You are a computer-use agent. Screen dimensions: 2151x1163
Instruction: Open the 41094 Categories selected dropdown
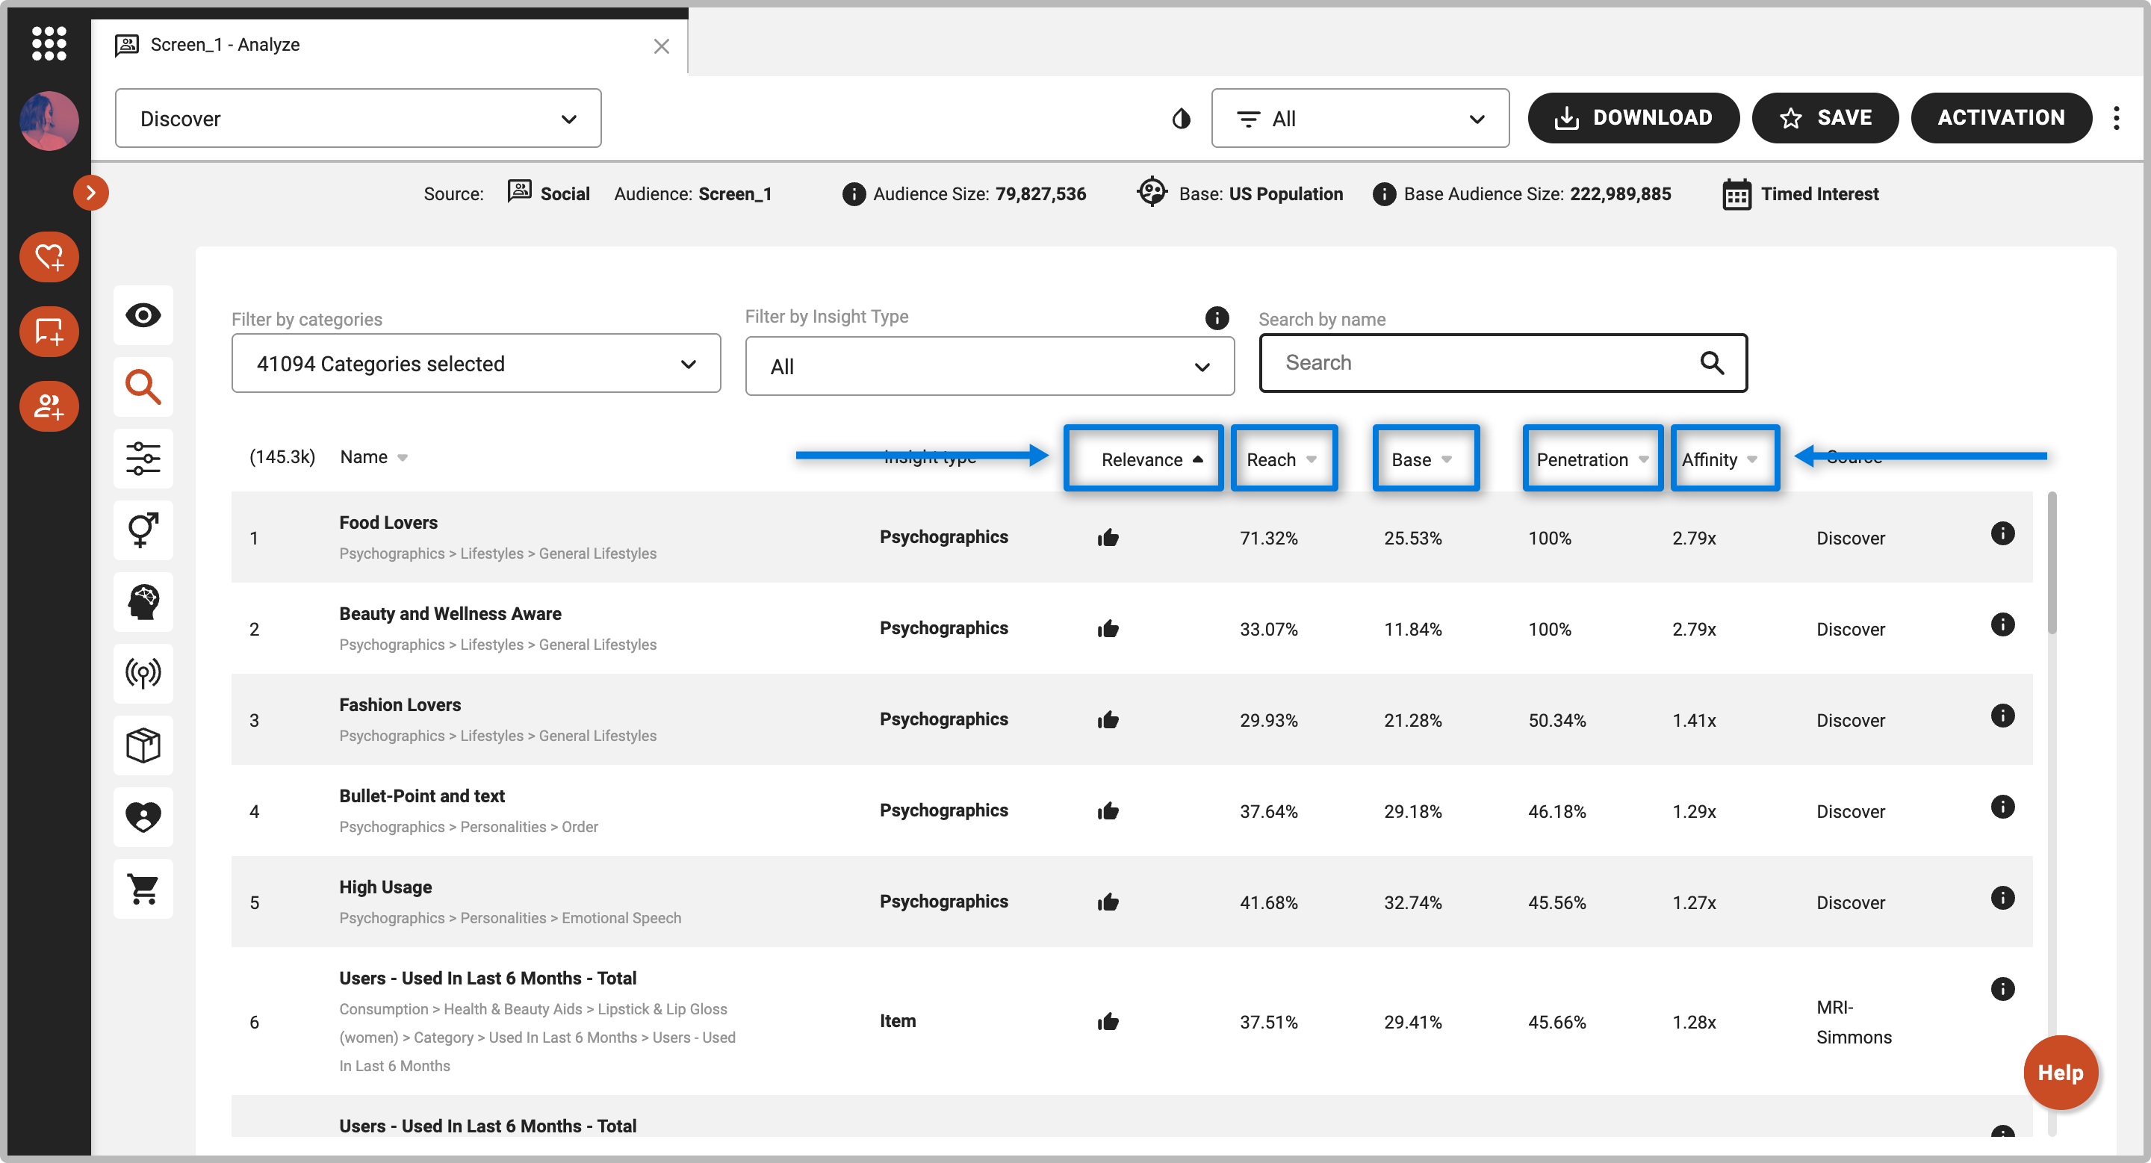[x=475, y=364]
